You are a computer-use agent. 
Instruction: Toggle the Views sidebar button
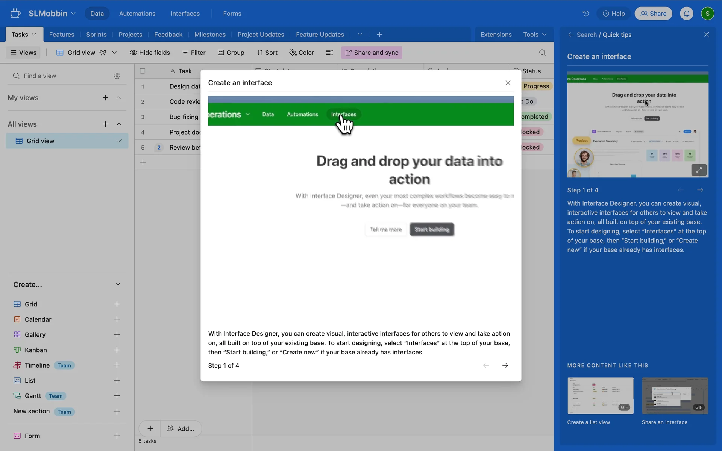[23, 53]
